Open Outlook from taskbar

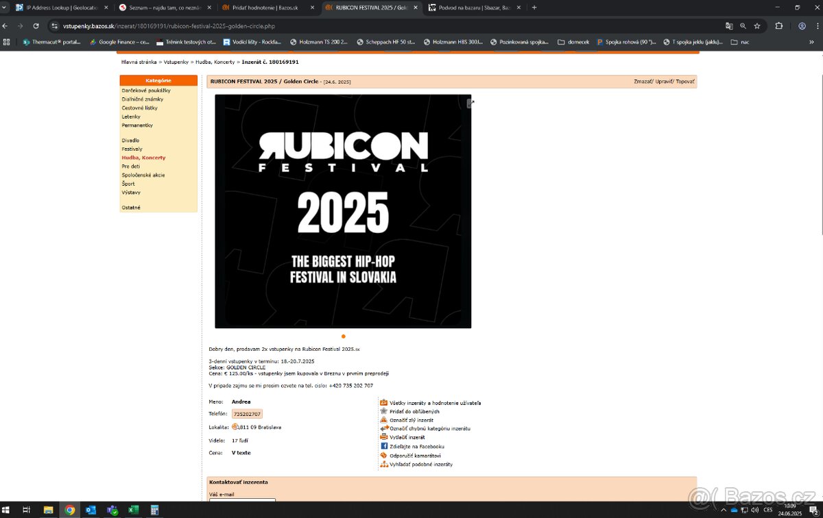(91, 510)
